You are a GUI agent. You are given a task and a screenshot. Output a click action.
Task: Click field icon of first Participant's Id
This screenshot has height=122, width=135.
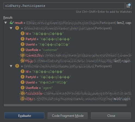tap(23, 34)
